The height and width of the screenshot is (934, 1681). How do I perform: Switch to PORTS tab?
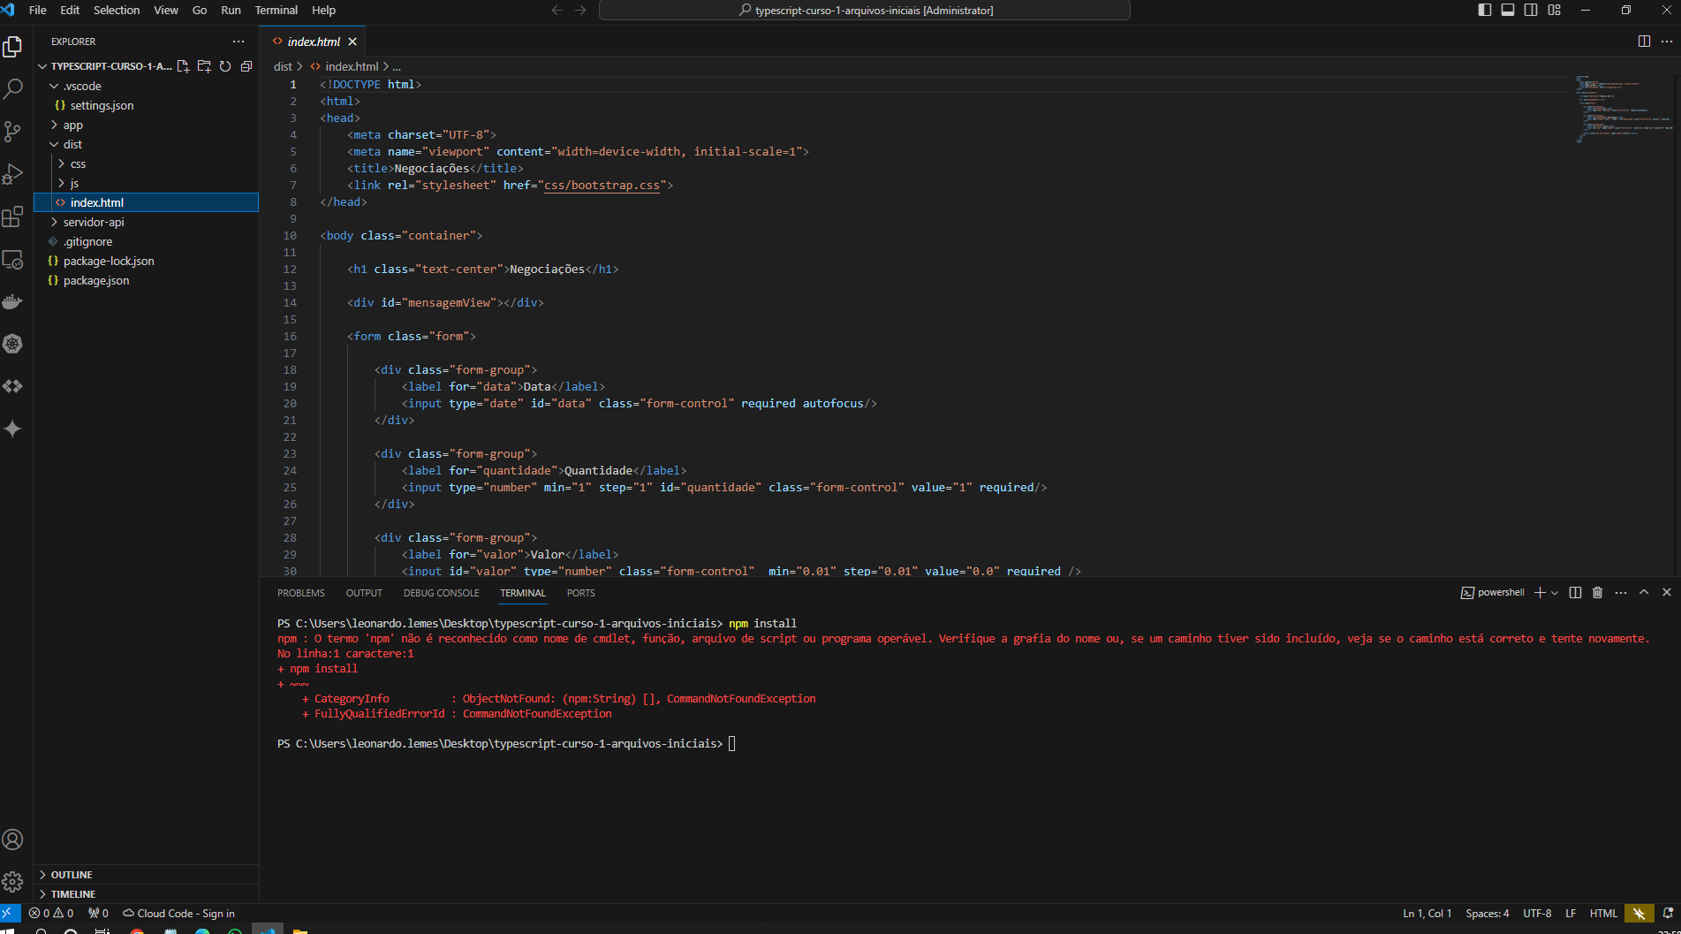coord(581,593)
